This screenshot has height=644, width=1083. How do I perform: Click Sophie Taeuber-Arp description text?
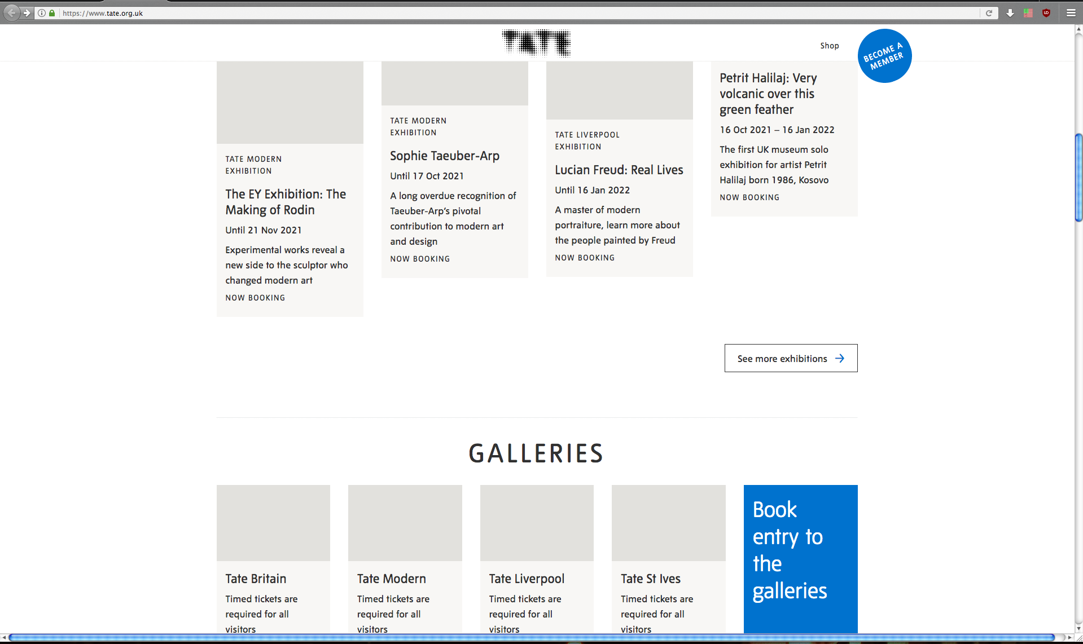pos(453,218)
